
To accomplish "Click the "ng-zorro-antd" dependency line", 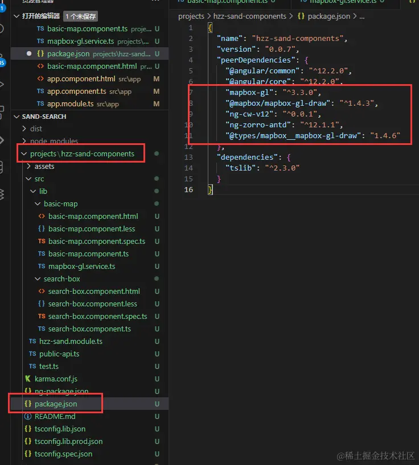I will 284,125.
